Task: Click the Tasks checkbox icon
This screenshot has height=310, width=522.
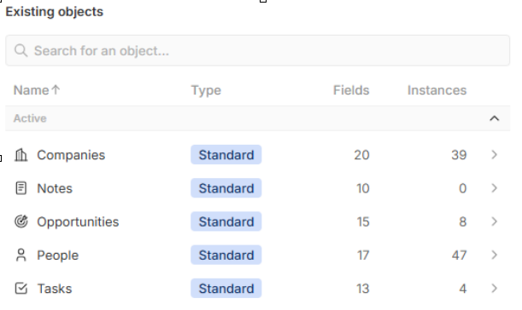Action: click(x=21, y=288)
